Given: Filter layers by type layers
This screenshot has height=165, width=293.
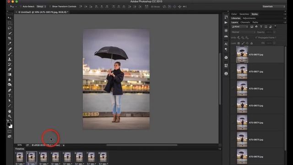Looking at the screenshot, I should pyautogui.click(x=261, y=27).
